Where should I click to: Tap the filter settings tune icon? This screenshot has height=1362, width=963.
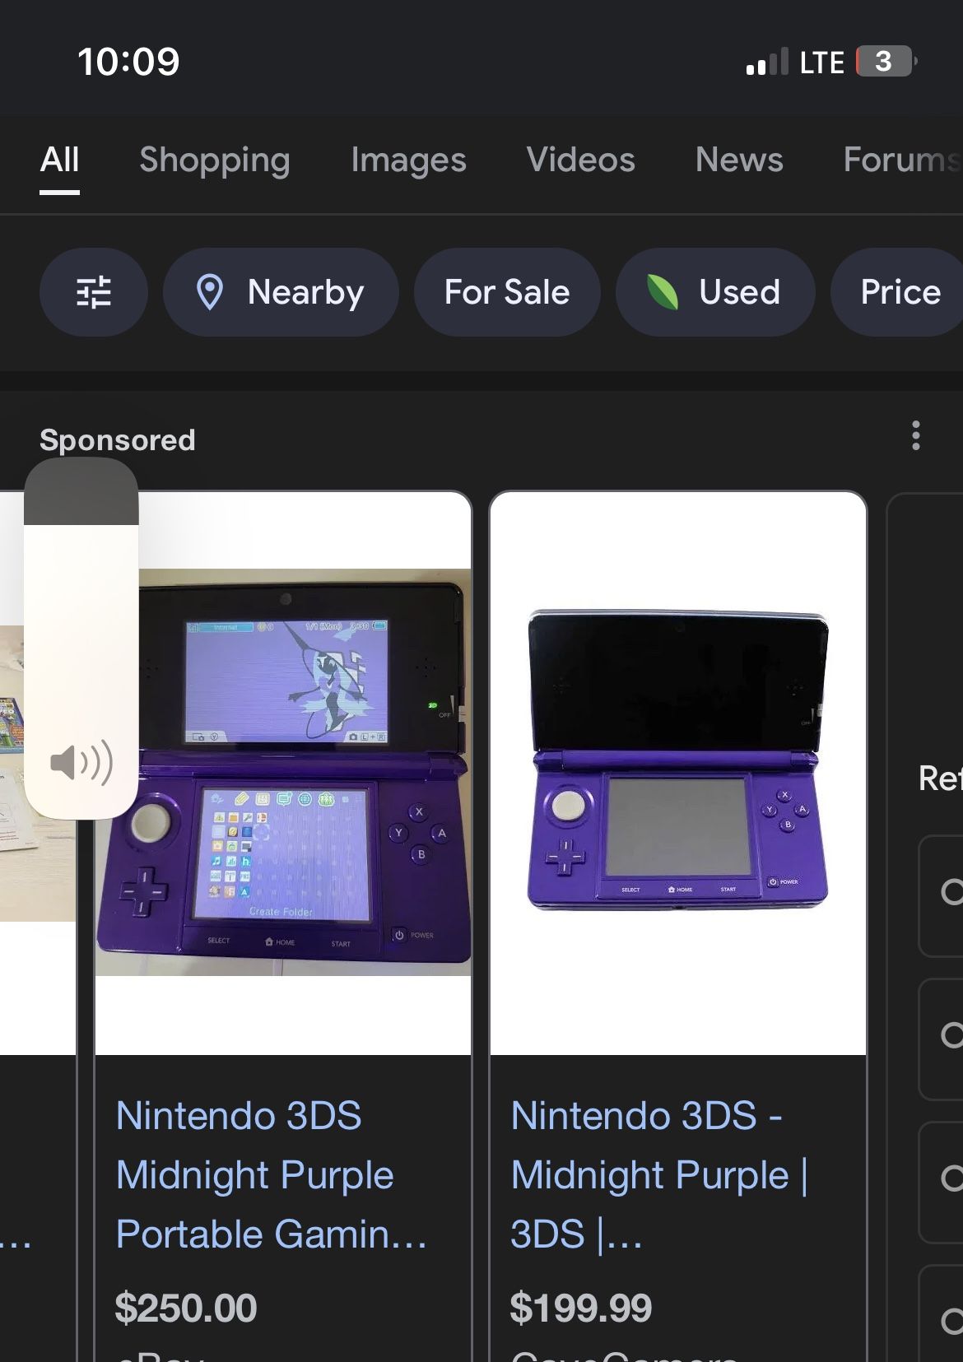(x=94, y=292)
